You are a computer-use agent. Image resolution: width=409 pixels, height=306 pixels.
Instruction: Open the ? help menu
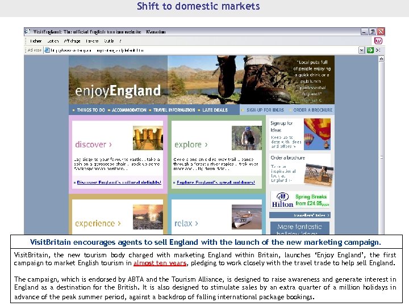pyautogui.click(x=120, y=41)
